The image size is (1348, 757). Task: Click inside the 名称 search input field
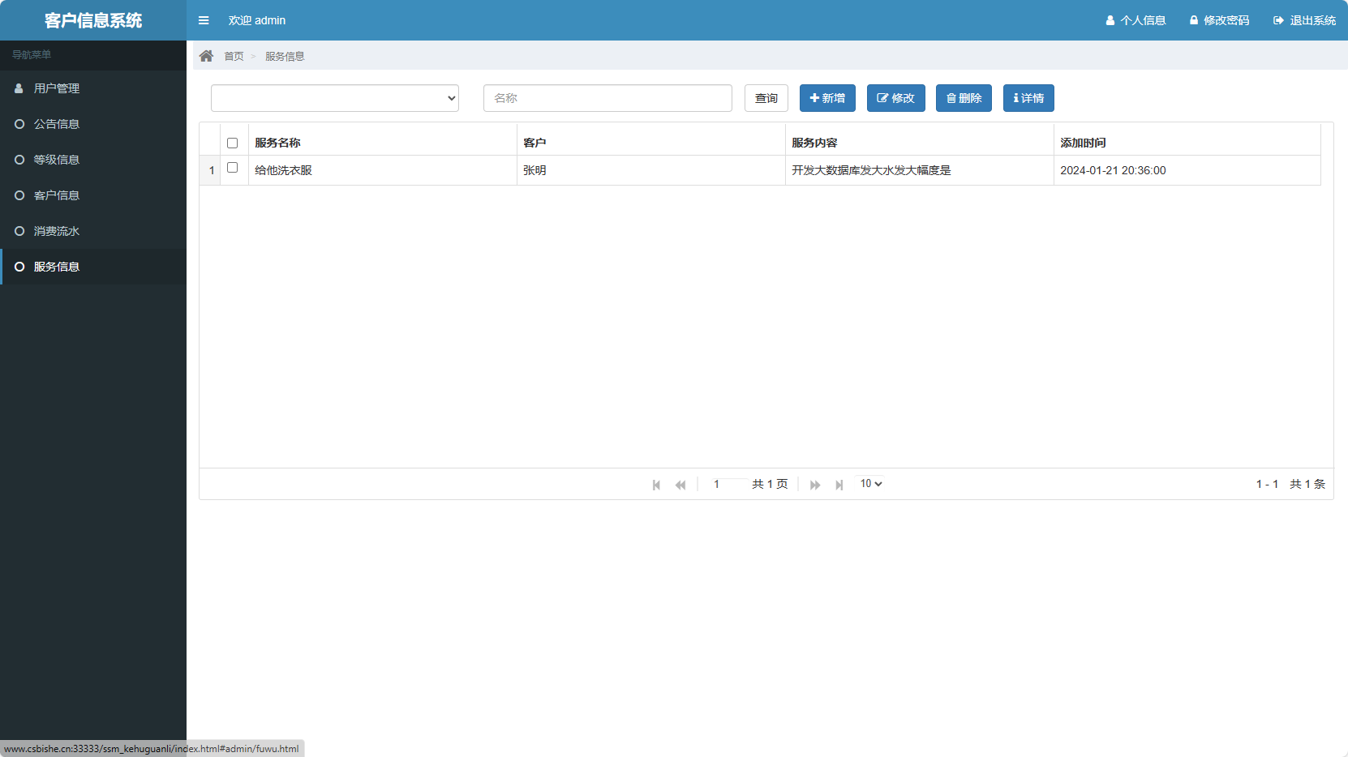coord(607,98)
